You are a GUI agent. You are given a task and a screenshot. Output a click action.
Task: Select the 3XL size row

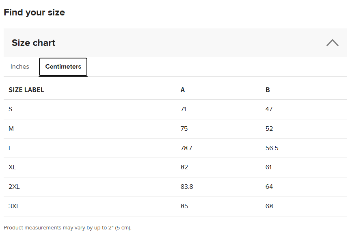point(175,206)
